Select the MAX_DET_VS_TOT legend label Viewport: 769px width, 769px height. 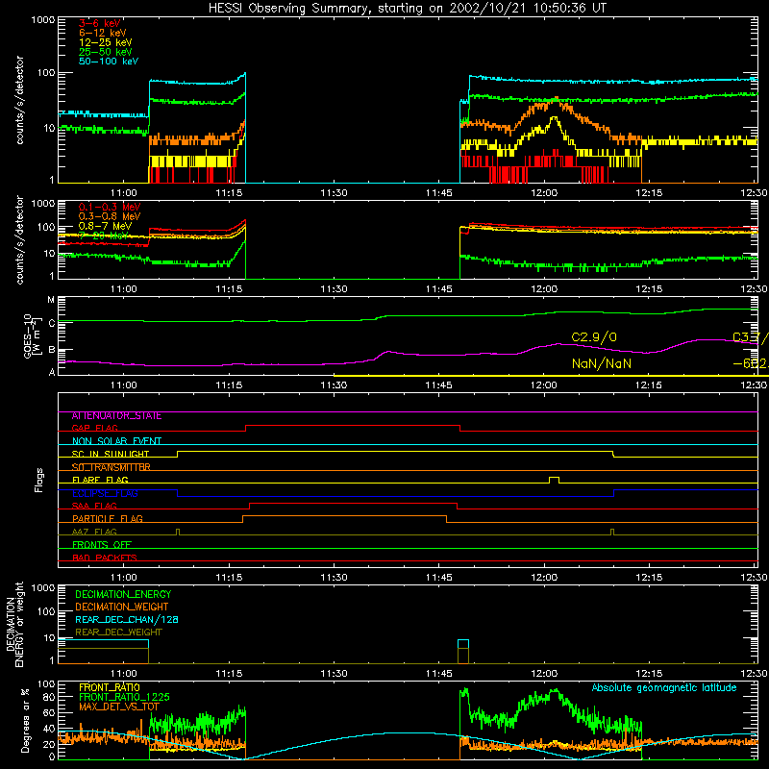pos(118,707)
